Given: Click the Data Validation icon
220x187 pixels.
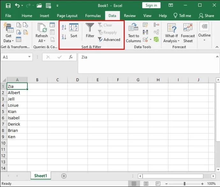Looking at the screenshot, I should point(145,40).
